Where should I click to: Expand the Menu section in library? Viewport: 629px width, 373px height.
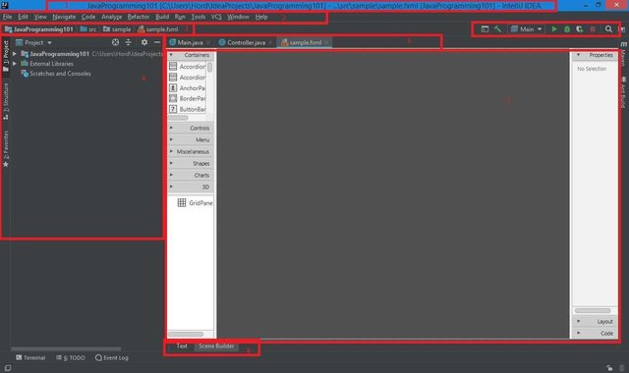coord(191,139)
